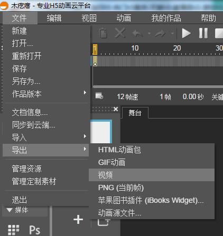Screen dimensions: 223x236
Task: Click the delete X icon in toolbar
Action: coord(120,33)
